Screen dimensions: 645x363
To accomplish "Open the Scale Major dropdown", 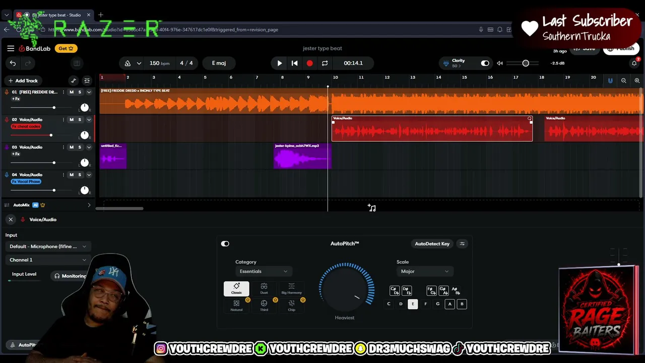I will click(x=424, y=271).
